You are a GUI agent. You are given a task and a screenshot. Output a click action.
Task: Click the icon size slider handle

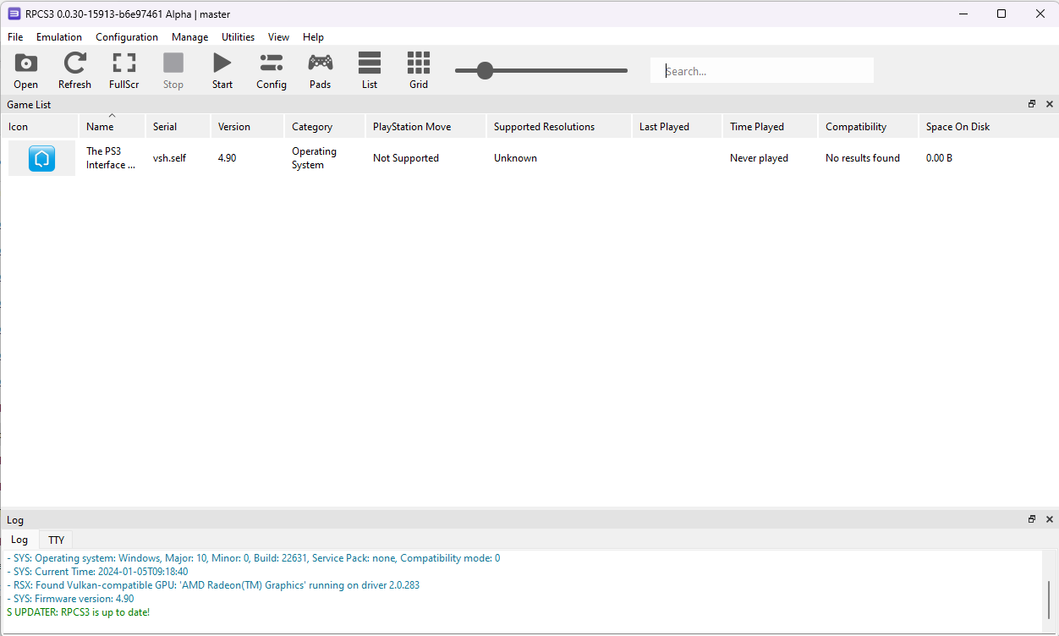click(485, 71)
